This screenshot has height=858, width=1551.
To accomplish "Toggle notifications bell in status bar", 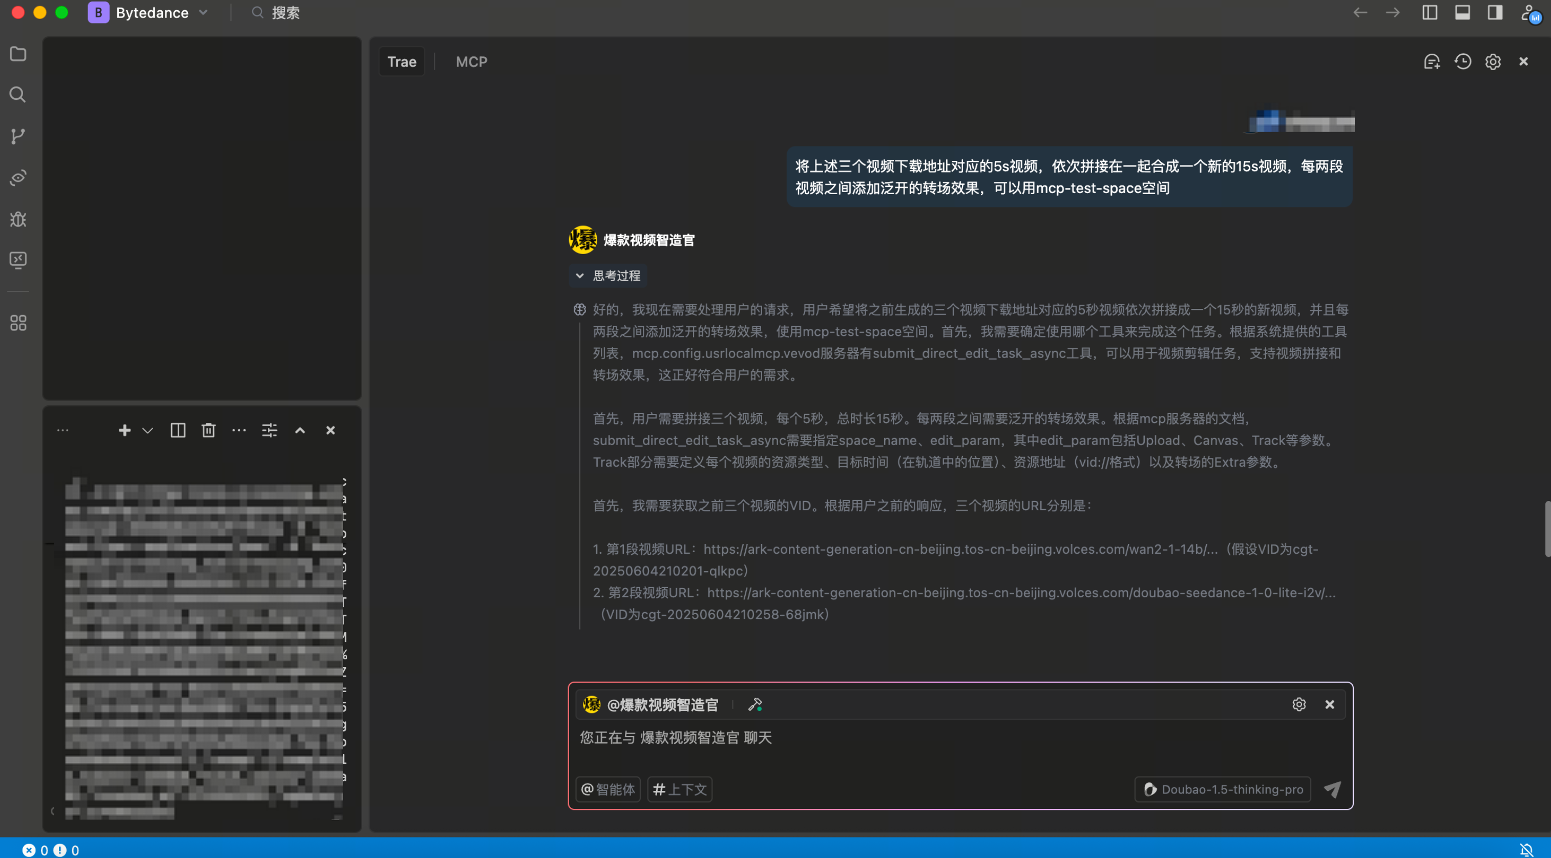I will [1526, 850].
